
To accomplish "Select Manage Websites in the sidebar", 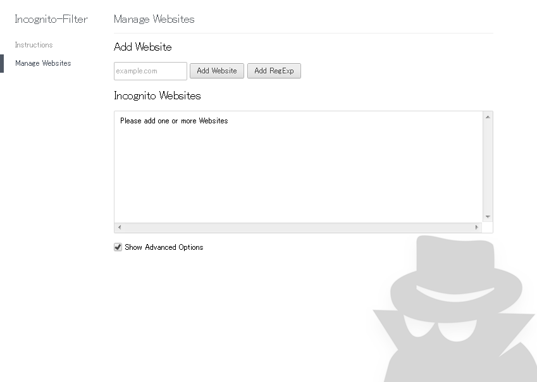I will [x=43, y=63].
